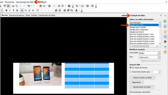Click the Reproduzir button
168x95 pixels.
click(136, 82)
